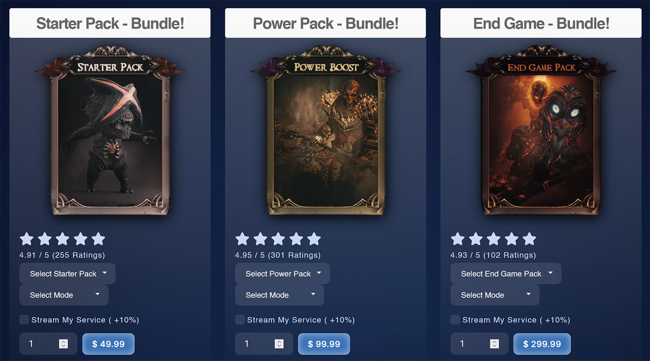Enable Stream My Service for Power Pack
650x361 pixels.
click(240, 319)
